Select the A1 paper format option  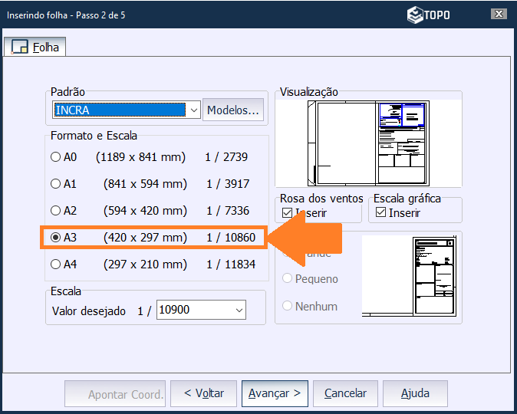click(55, 184)
